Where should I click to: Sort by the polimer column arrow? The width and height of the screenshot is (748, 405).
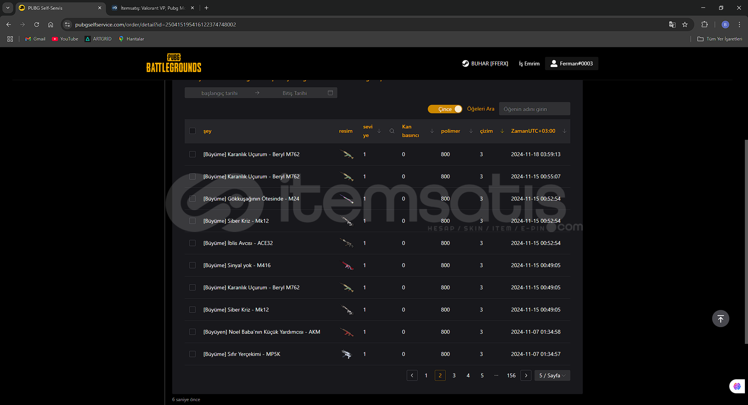coord(471,131)
